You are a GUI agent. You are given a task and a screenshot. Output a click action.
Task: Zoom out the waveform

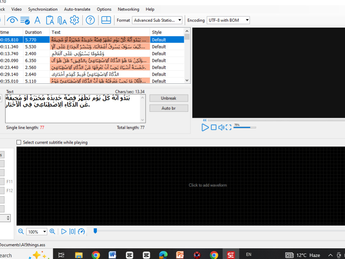tap(21, 231)
